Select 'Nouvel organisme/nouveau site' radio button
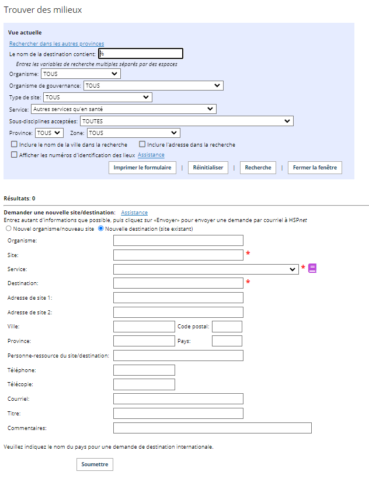Viewport: 369px width, 482px height. point(9,228)
